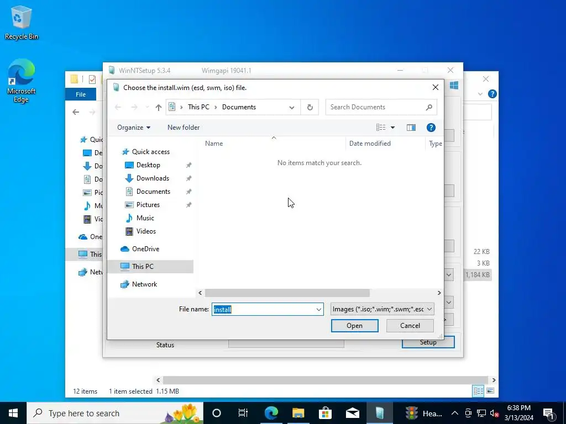Viewport: 566px width, 424px height.
Task: Click the File name text field
Action: pos(264,309)
